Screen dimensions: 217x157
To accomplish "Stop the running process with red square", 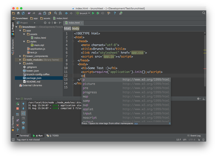I will coord(18,109).
